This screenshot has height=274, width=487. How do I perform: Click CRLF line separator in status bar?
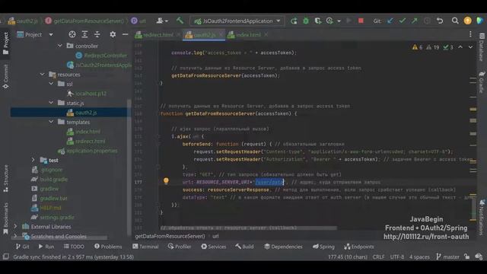pos(378,257)
